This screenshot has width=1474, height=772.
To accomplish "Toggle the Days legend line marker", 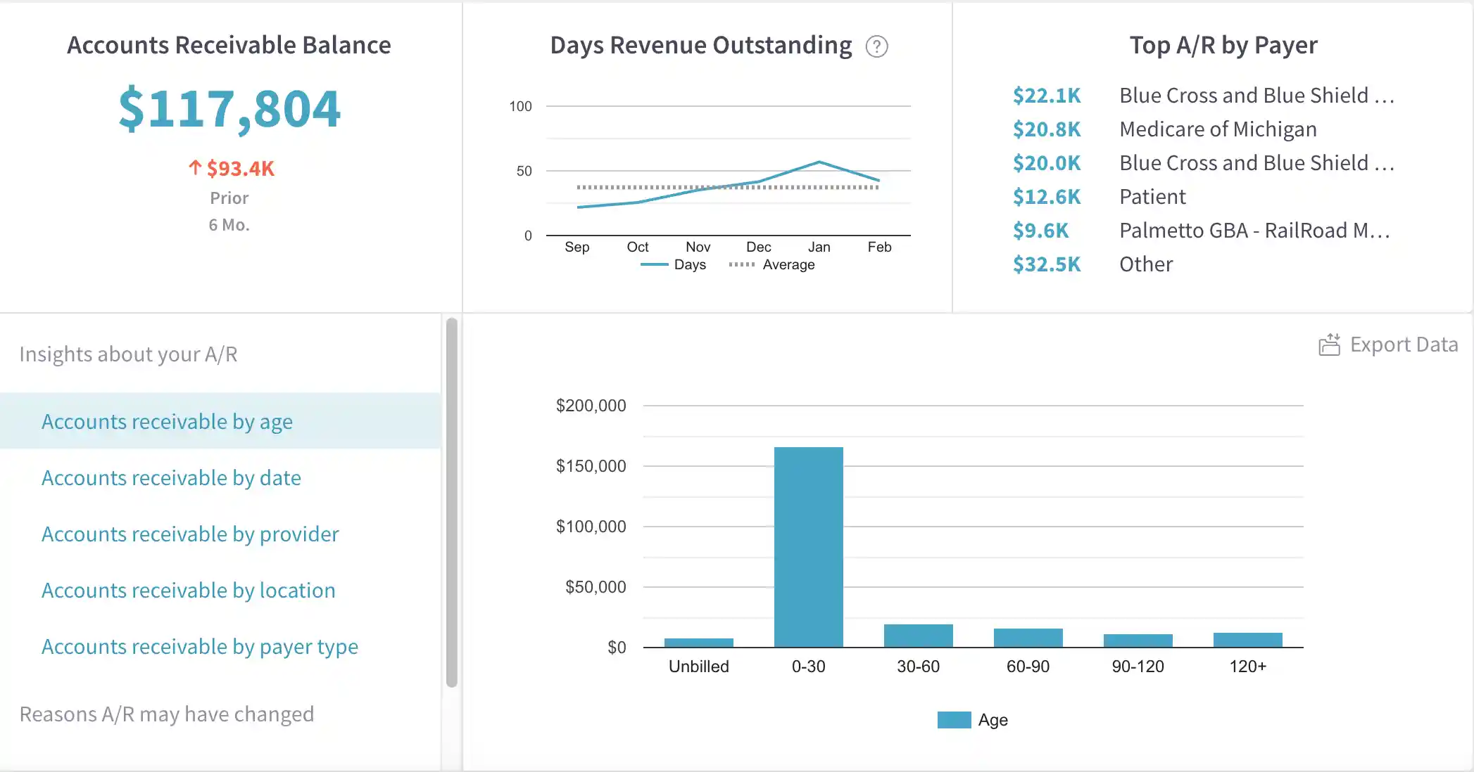I will pyautogui.click(x=654, y=264).
